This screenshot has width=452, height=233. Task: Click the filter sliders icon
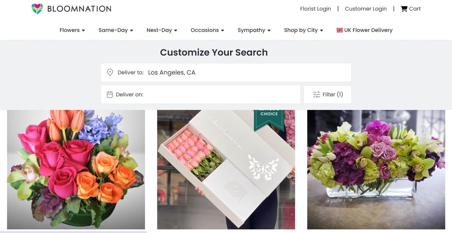click(316, 94)
